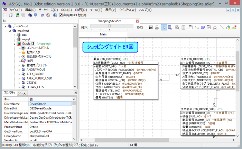The width and height of the screenshot is (242, 149).
Task: Select APEX_PUBLIC_USER tree item
Action: pyautogui.click(x=39, y=78)
